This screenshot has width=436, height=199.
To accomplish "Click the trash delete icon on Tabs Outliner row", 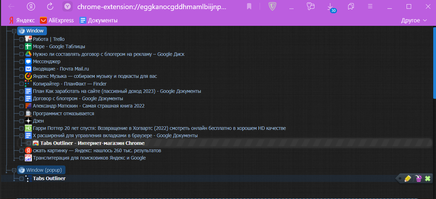I will pyautogui.click(x=419, y=179).
